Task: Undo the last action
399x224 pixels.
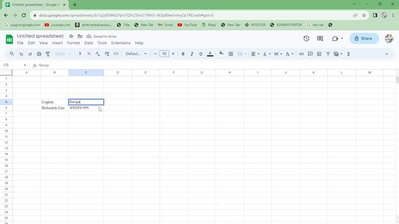Action: click(21, 54)
